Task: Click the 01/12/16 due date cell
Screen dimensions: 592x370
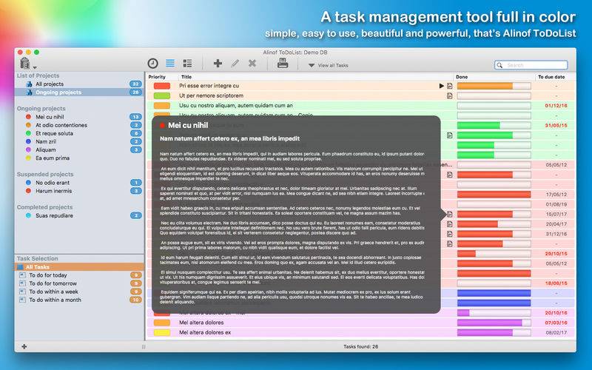Action: pyautogui.click(x=556, y=106)
